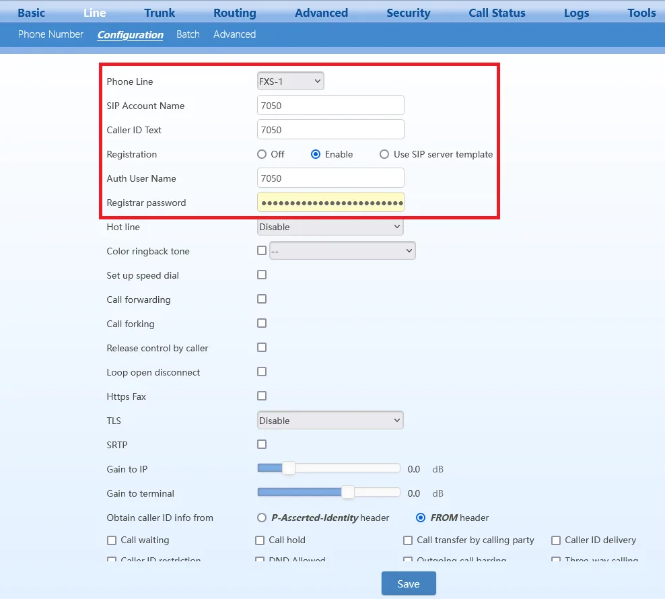Open the Basic menu tab

pos(32,13)
